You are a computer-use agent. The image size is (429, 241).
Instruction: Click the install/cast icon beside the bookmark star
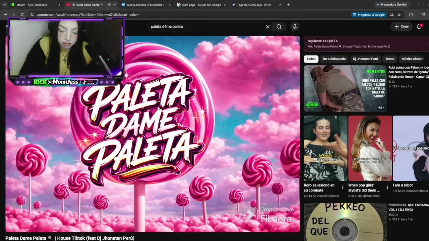click(391, 15)
